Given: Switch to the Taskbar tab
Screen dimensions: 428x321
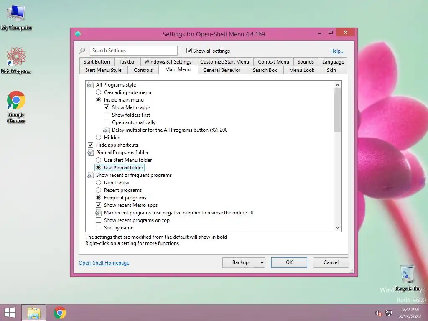Looking at the screenshot, I should coord(127,62).
